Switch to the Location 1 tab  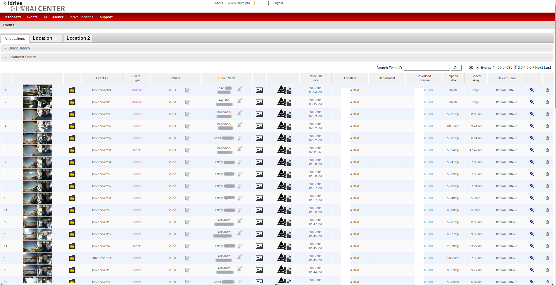(44, 38)
